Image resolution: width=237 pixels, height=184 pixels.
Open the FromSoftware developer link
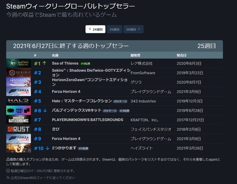tap(143, 73)
